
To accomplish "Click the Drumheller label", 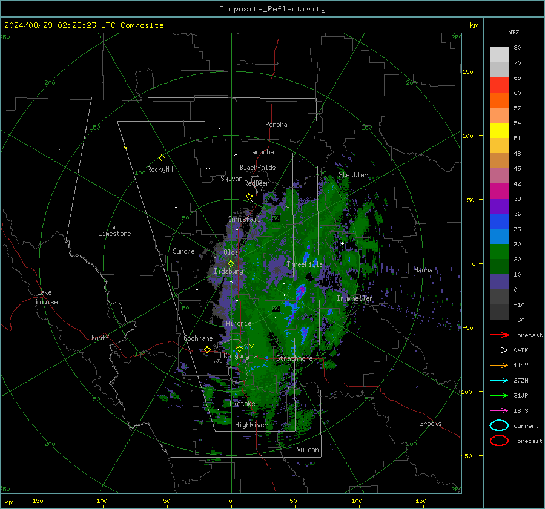I will click(x=355, y=298).
